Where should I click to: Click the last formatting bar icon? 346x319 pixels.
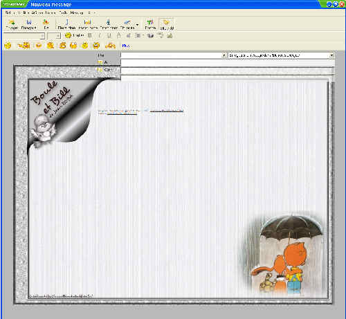170,35
